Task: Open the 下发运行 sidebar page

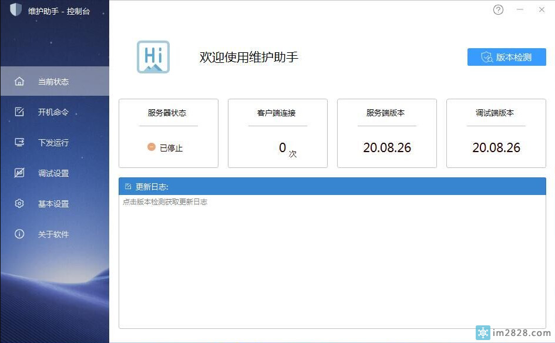Action: coord(54,142)
